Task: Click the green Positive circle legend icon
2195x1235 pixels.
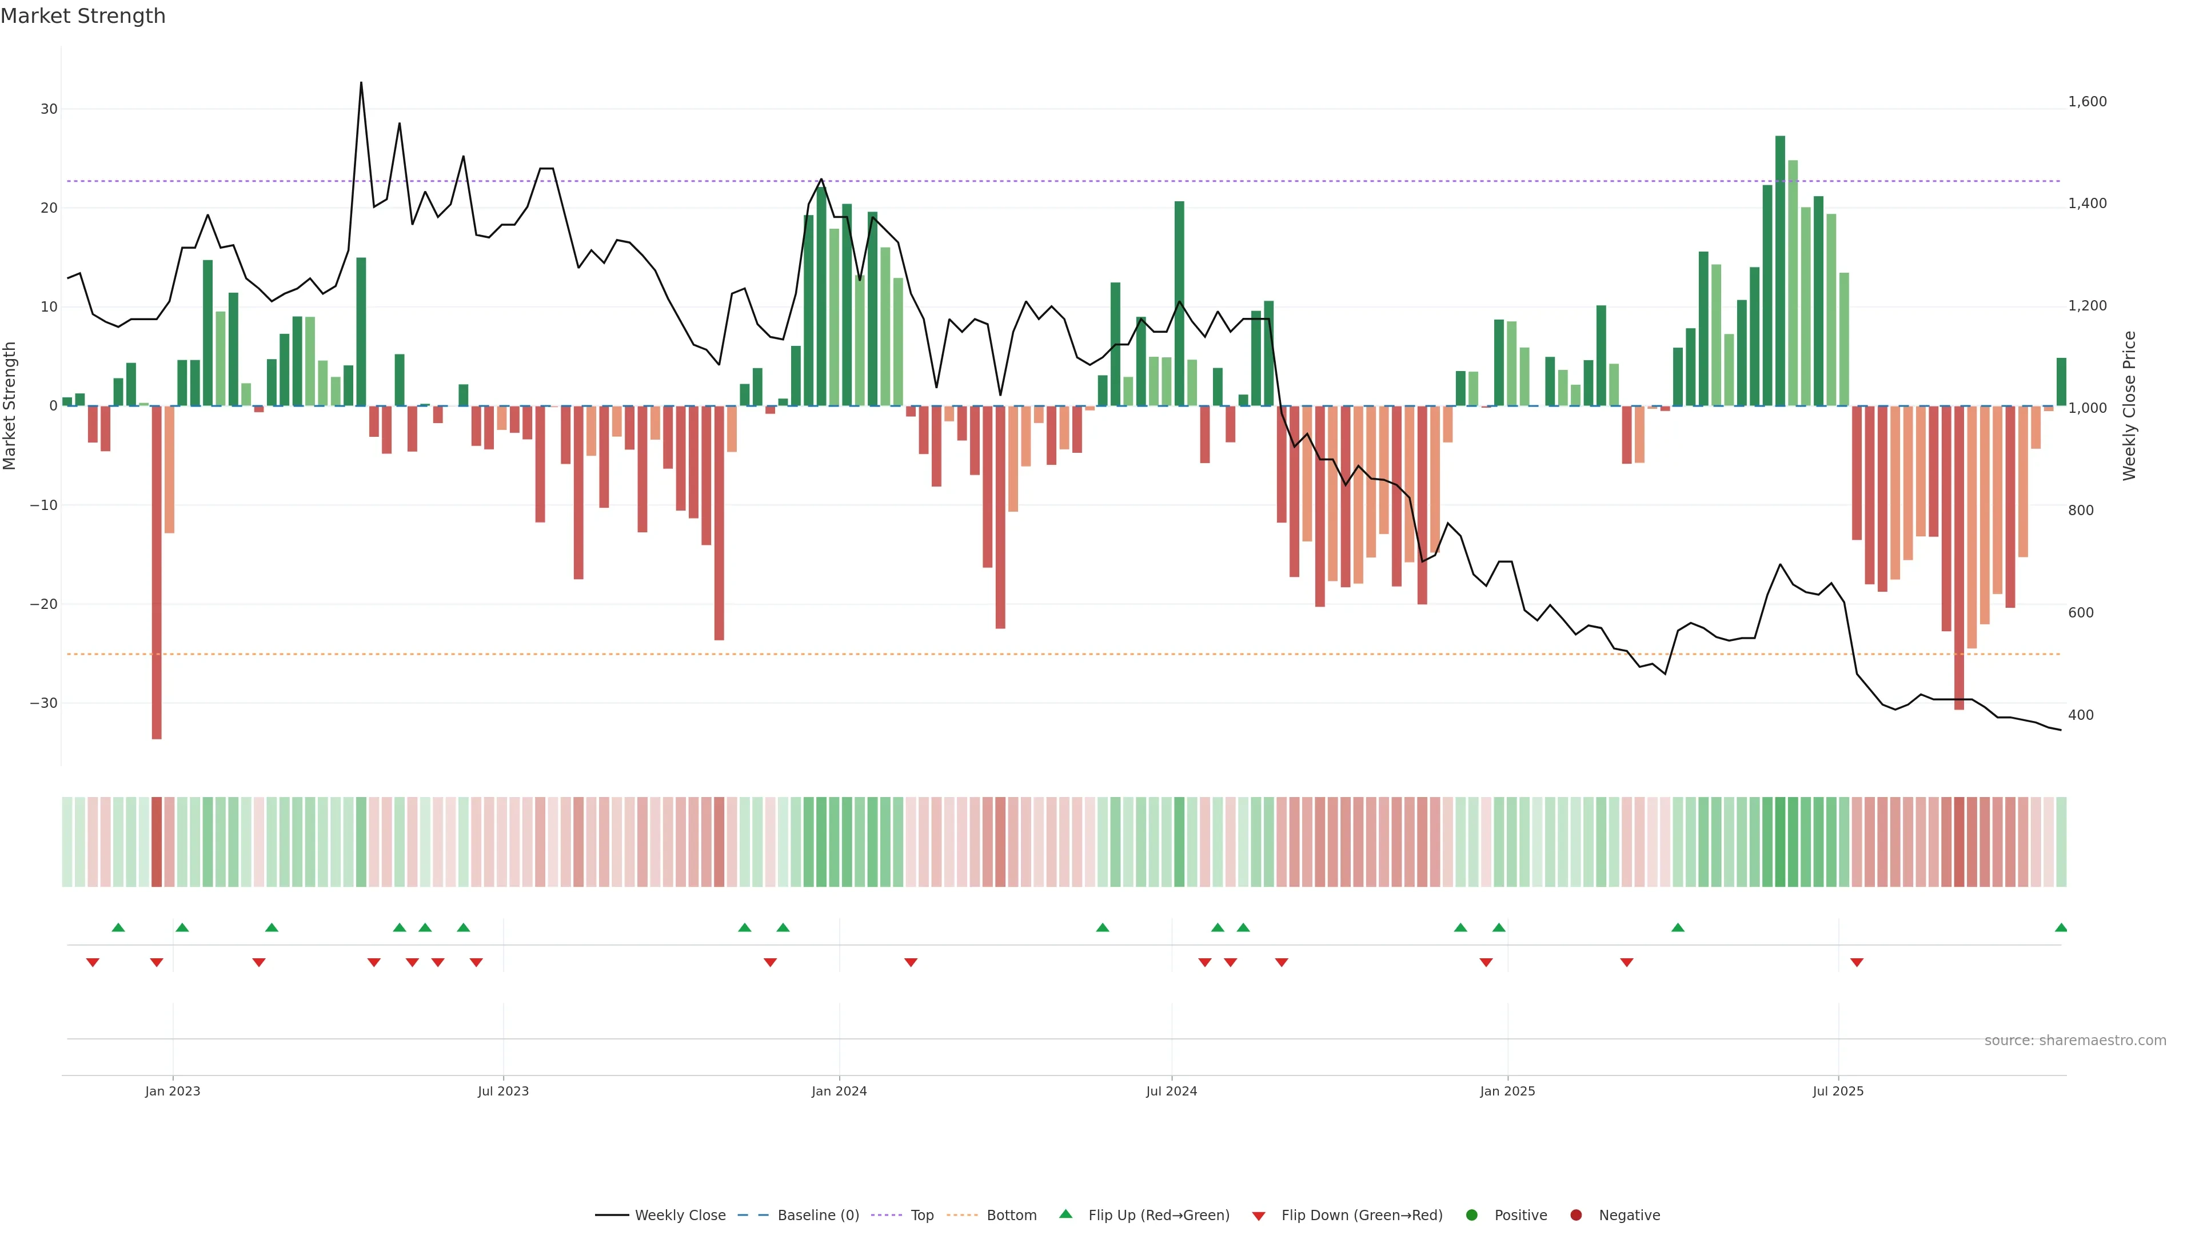Action: 1471,1216
